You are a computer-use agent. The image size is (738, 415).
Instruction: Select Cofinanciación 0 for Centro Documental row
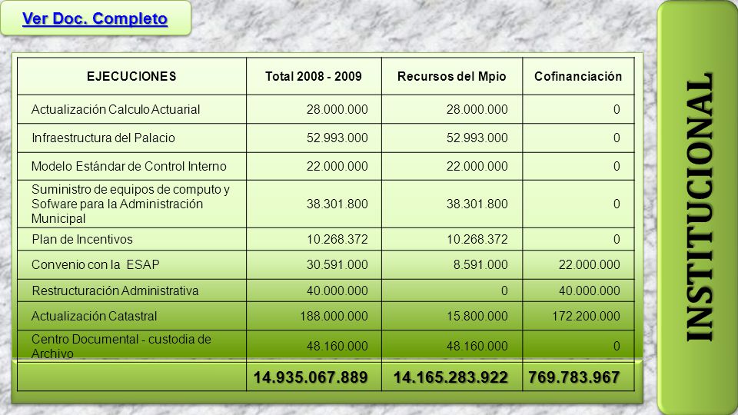617,347
